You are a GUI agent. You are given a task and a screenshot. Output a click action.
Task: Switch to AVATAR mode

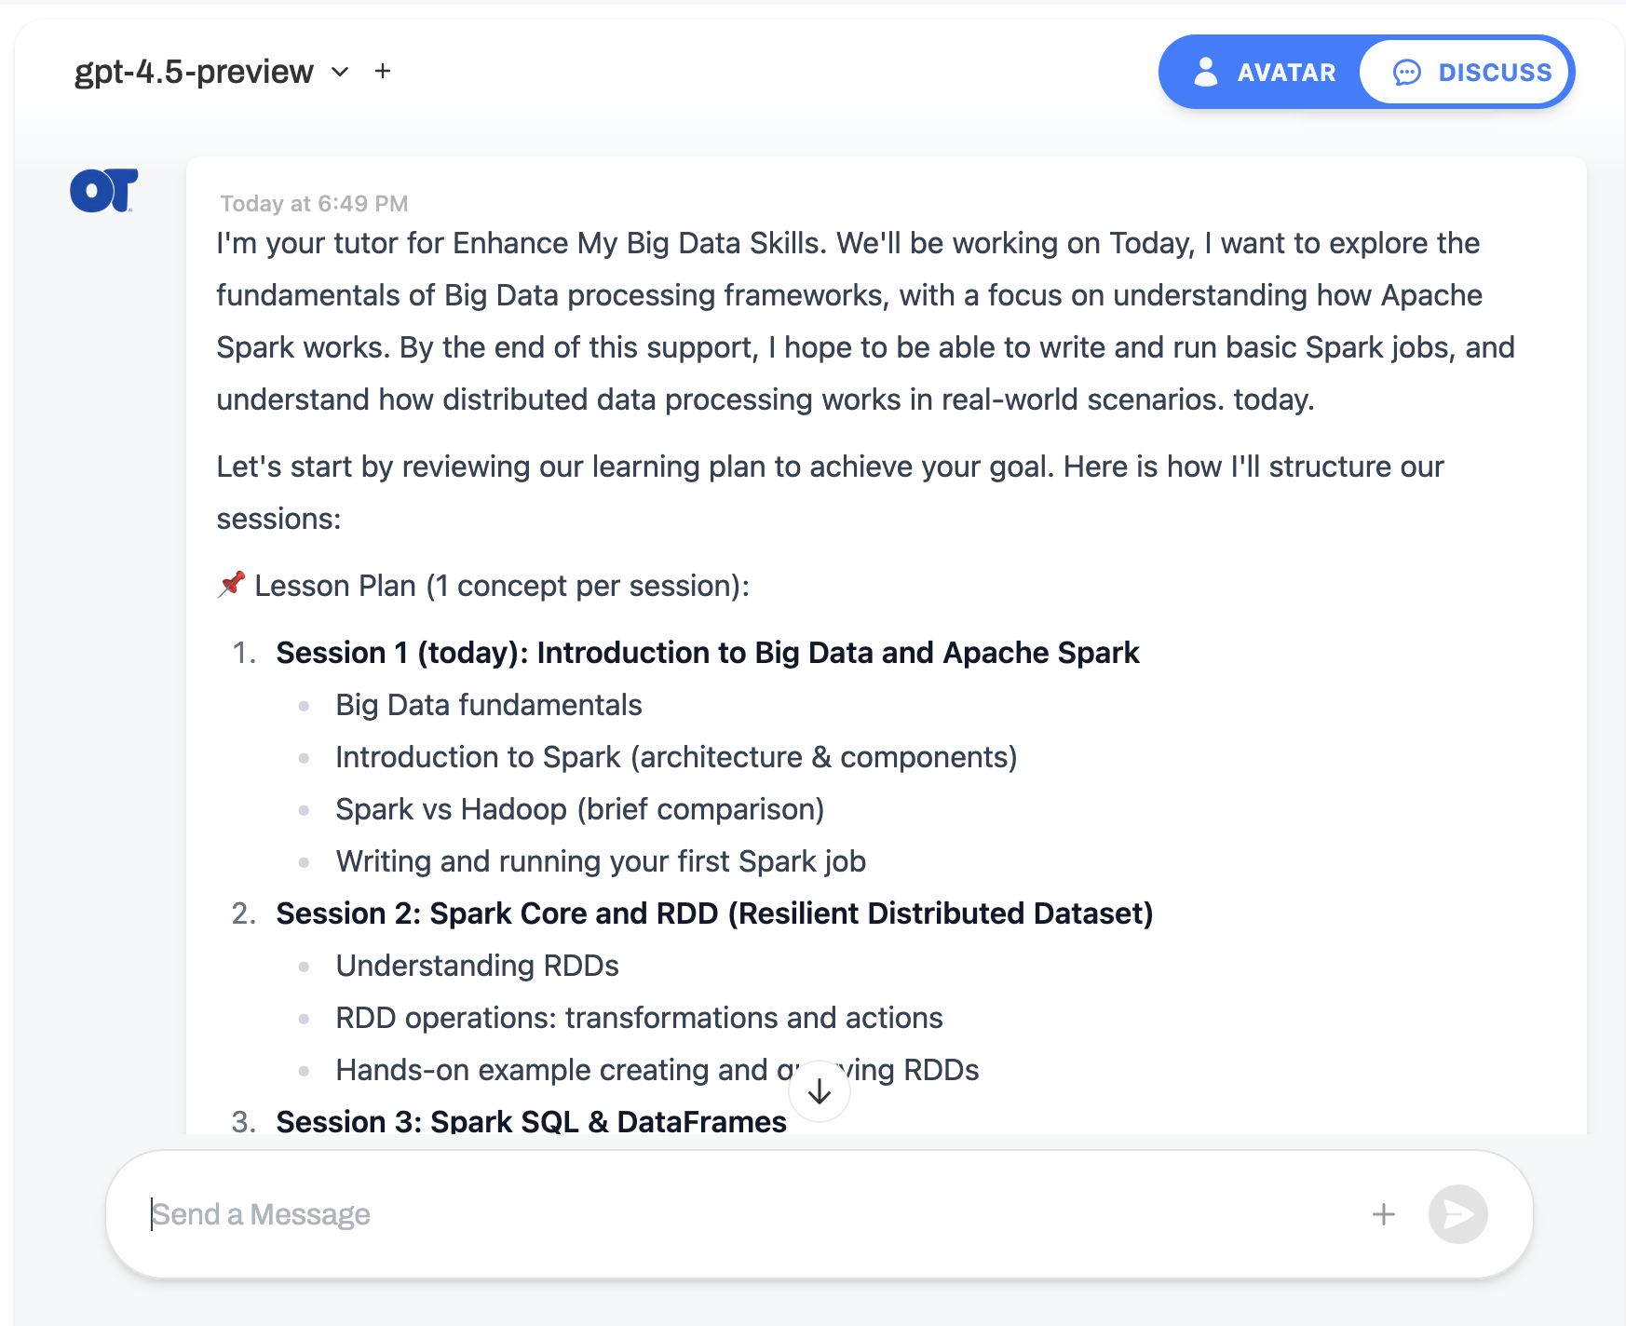pyautogui.click(x=1265, y=73)
